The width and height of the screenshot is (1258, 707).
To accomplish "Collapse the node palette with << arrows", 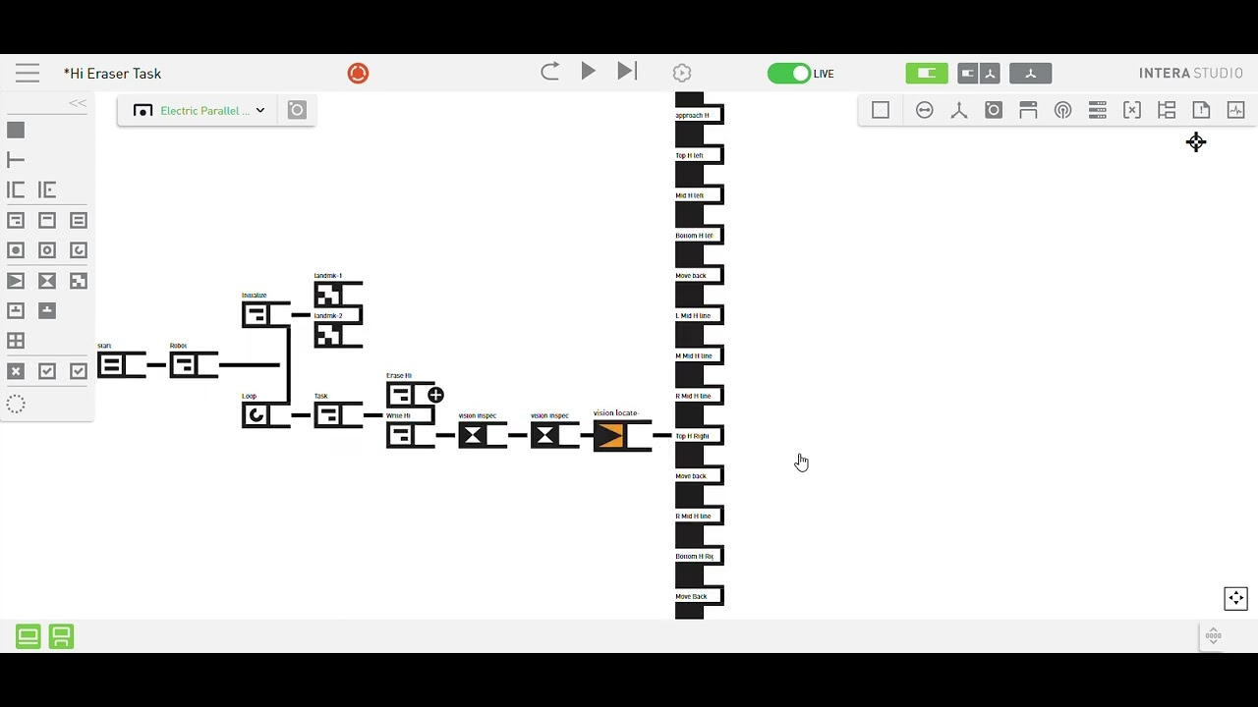I will pyautogui.click(x=78, y=103).
